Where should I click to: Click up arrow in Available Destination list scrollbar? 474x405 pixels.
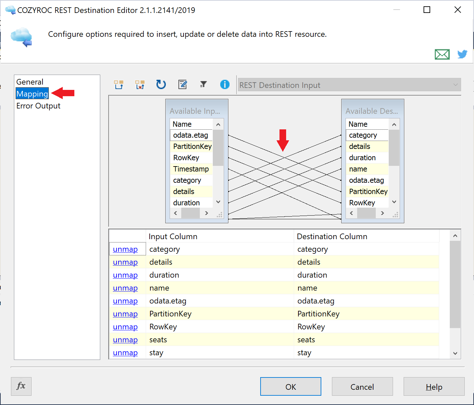pos(394,124)
